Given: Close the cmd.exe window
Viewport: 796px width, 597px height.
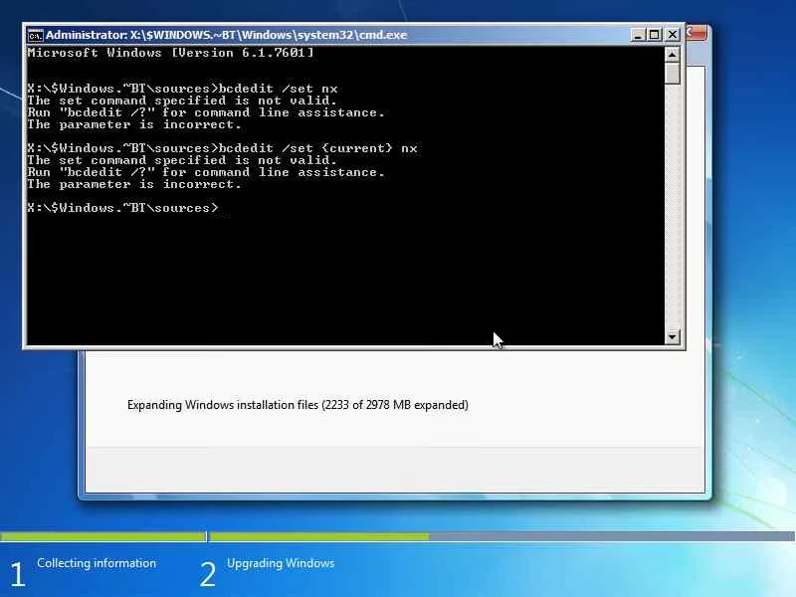Looking at the screenshot, I should pos(673,35).
